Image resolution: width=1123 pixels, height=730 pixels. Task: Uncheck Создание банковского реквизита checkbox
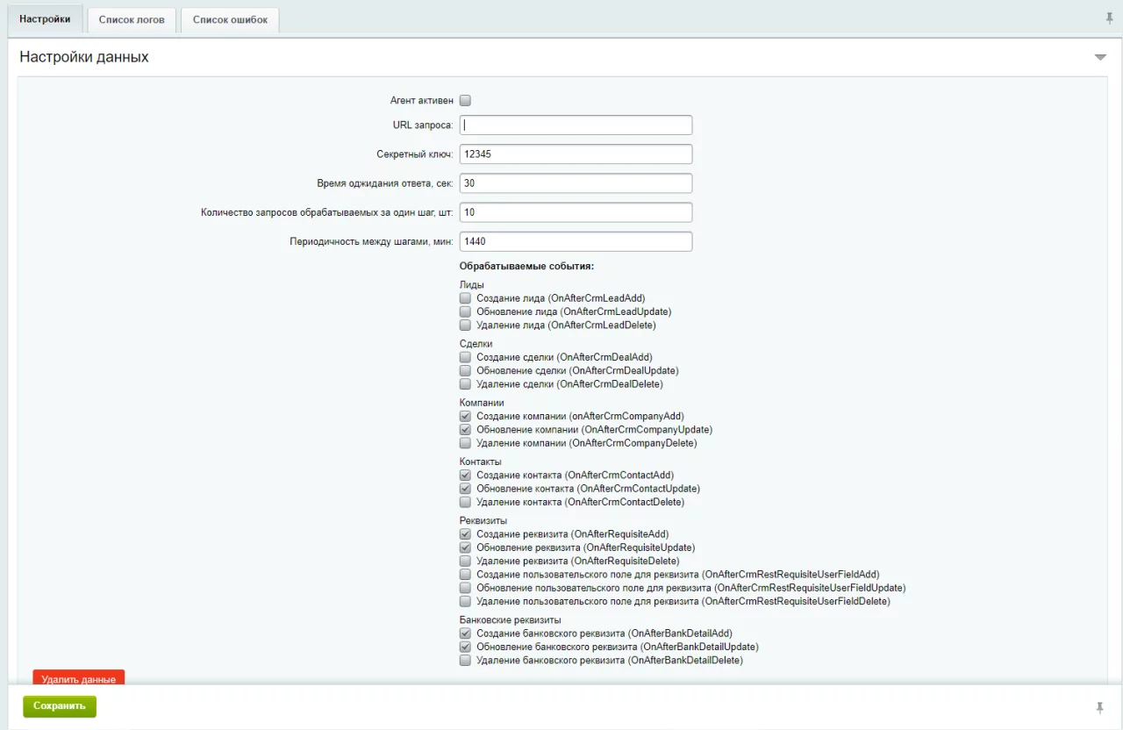pos(465,633)
